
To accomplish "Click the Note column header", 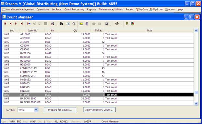I will [150, 30].
